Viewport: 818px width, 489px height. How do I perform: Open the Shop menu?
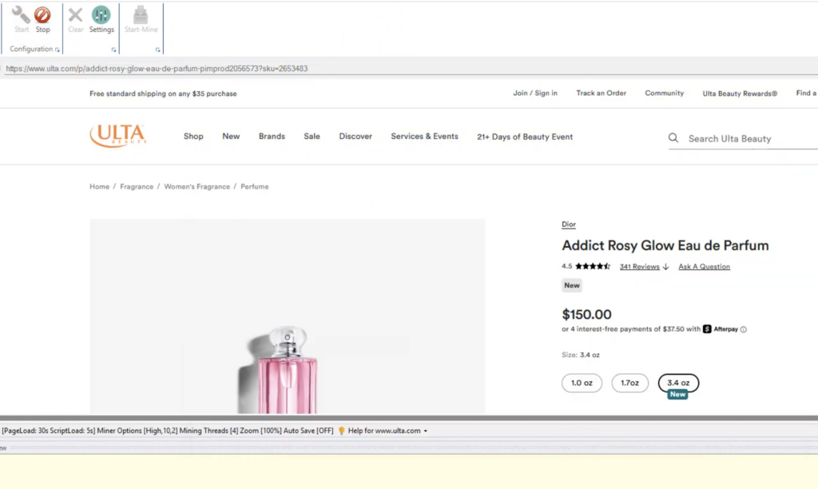pos(193,136)
